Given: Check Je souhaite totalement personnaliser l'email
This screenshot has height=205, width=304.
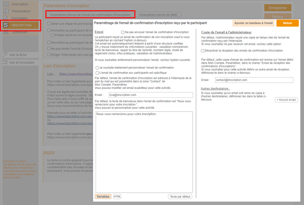Looking at the screenshot, I should pyautogui.click(x=97, y=67).
